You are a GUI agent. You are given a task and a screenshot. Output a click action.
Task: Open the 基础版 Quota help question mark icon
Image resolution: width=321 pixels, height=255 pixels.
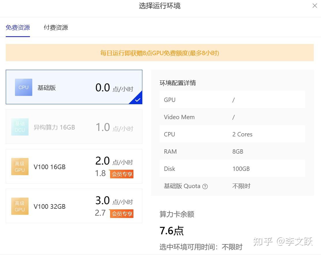click(x=205, y=186)
